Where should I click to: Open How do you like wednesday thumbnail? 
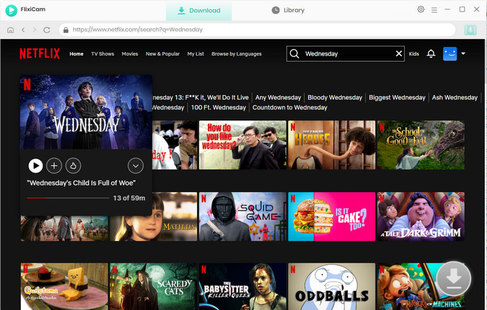pos(242,145)
